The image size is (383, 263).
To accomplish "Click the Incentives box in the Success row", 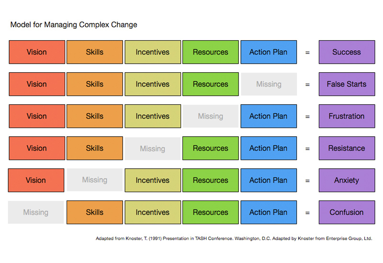I will coord(153,52).
